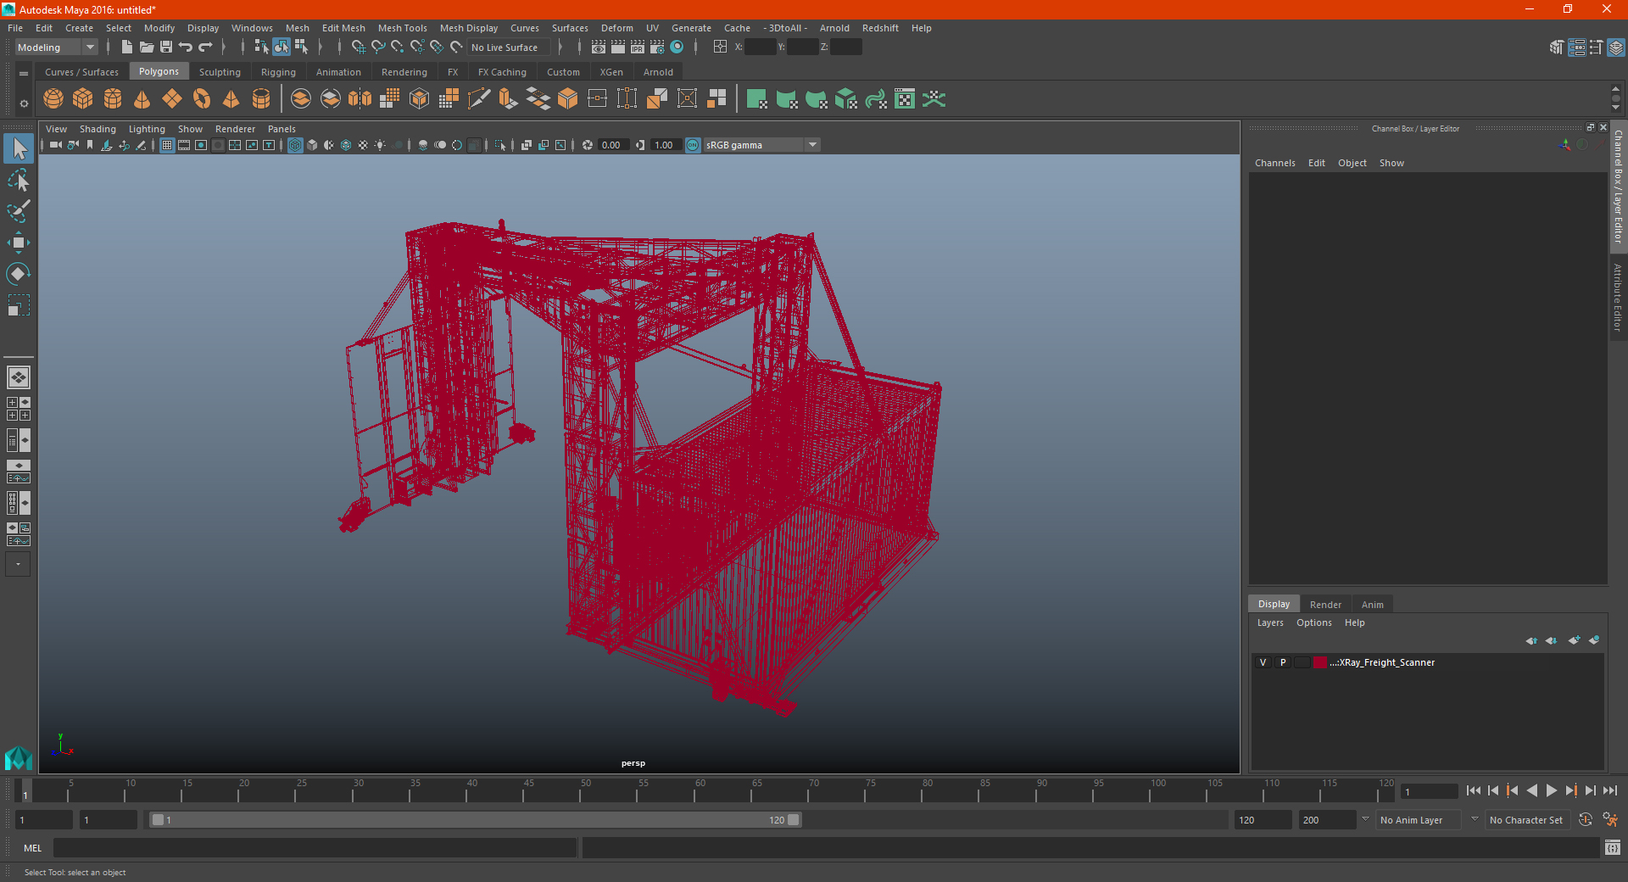1628x882 pixels.
Task: Select the Move tool in toolbox
Action: 19,243
